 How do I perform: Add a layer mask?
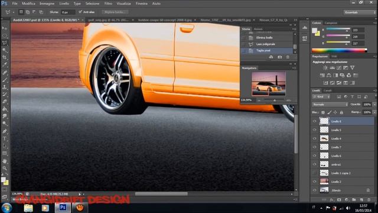tap(339, 200)
